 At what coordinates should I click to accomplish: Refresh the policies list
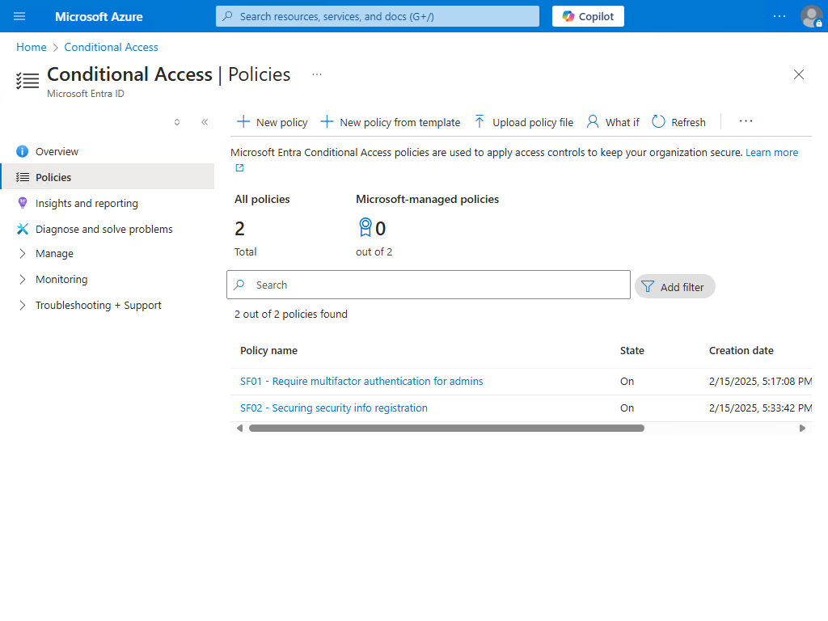(x=678, y=122)
